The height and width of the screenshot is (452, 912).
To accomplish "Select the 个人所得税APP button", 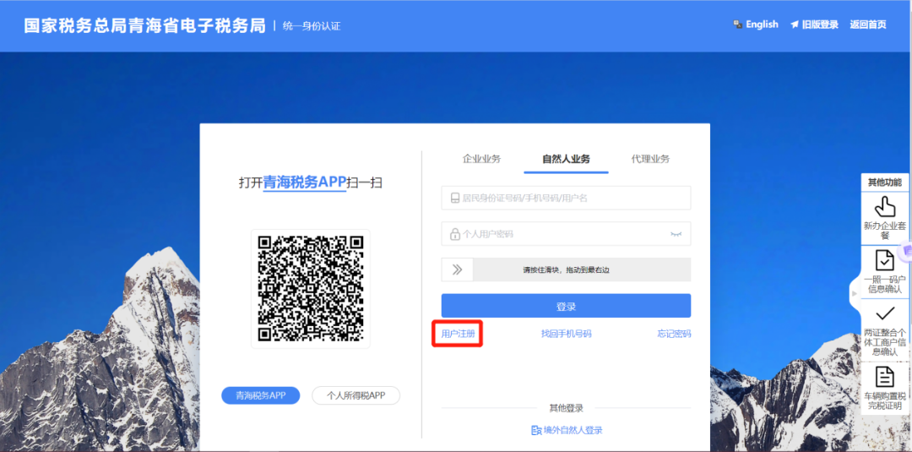I will click(x=356, y=395).
